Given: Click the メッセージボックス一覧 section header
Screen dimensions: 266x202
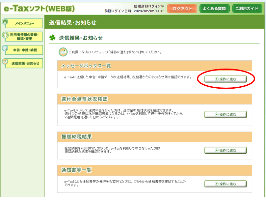Looking at the screenshot, I should (x=154, y=66).
